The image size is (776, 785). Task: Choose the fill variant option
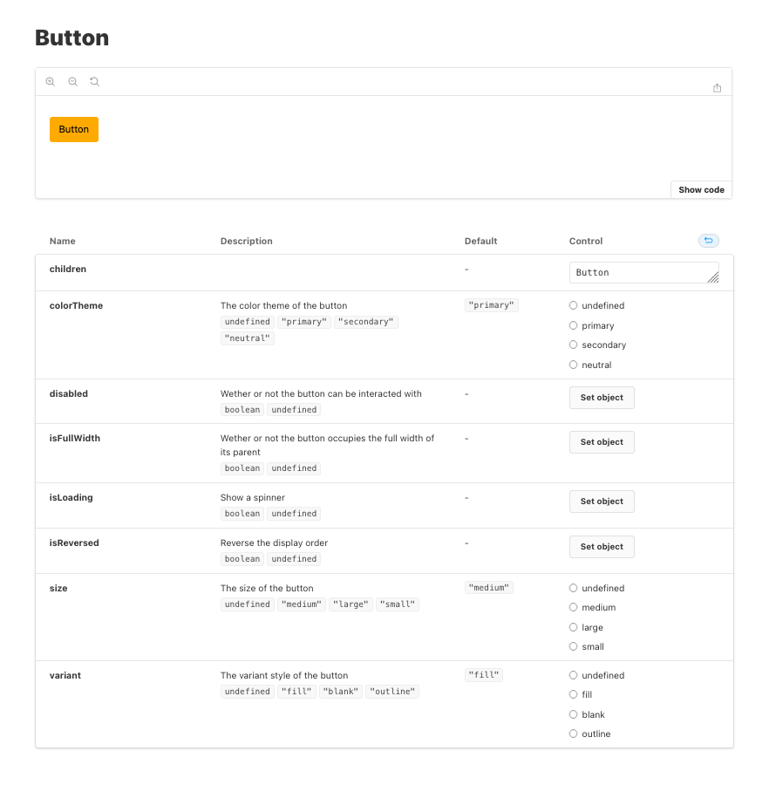click(574, 694)
